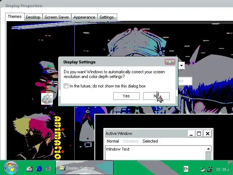Maximize the Active Window preview
Viewport: 233px width, 175px height.
199,133
